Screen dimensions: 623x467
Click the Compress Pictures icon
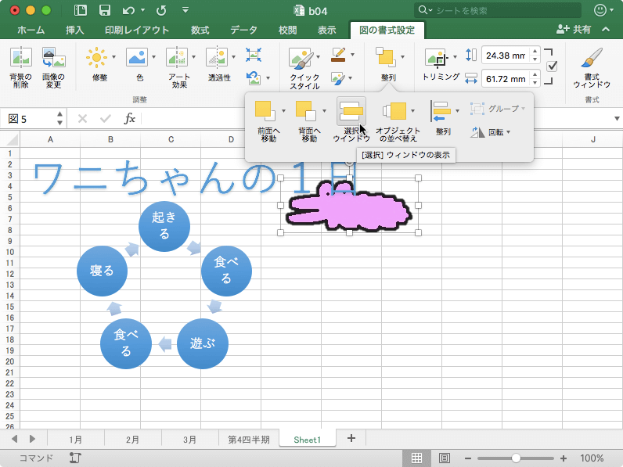254,55
